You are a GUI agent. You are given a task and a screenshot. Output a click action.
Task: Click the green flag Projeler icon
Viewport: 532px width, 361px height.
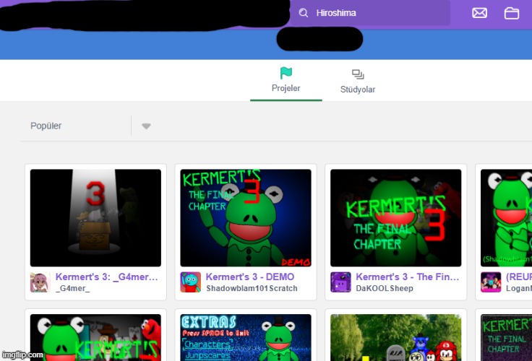pyautogui.click(x=286, y=73)
